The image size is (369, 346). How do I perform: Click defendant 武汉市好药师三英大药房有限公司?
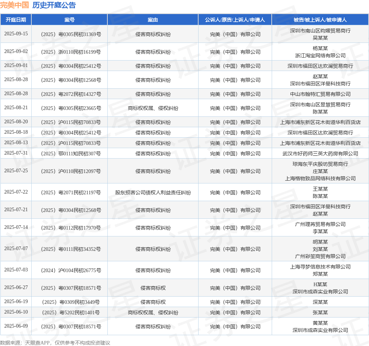(320, 154)
